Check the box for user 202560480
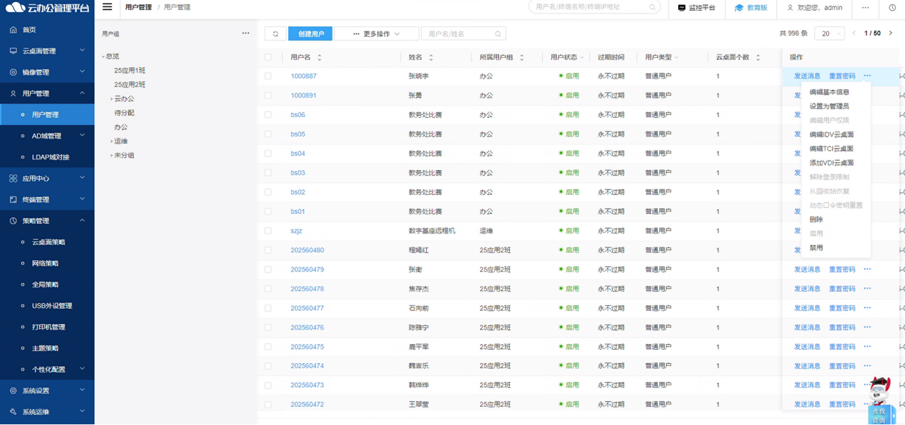 click(x=268, y=250)
